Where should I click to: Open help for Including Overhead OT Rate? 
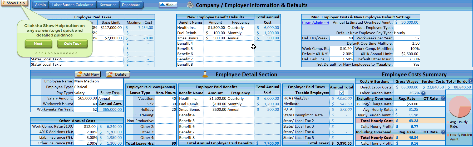pos(443,132)
